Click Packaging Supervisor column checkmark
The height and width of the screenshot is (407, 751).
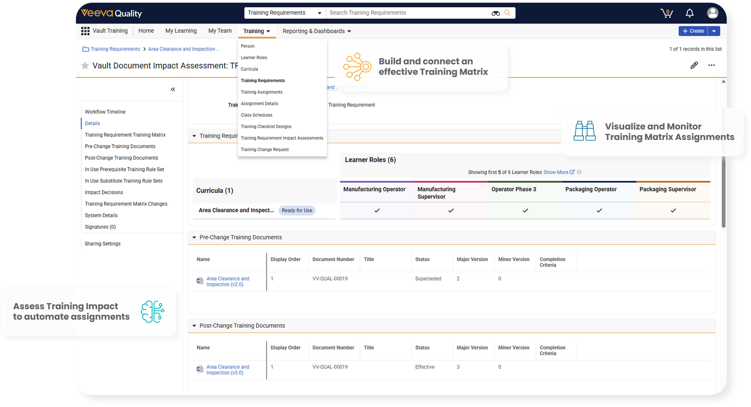[673, 211]
